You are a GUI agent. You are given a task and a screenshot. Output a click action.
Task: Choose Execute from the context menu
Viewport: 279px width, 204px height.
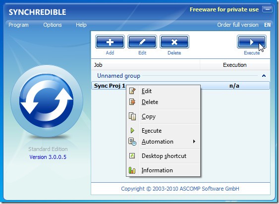pos(163,131)
